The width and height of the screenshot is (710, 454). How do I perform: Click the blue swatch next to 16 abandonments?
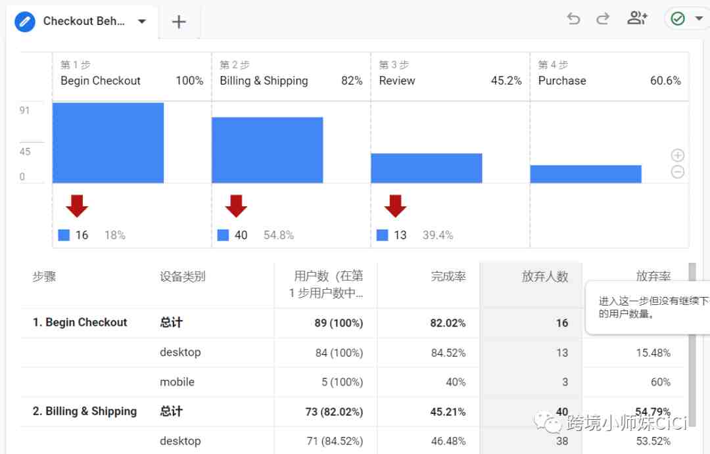(x=64, y=235)
